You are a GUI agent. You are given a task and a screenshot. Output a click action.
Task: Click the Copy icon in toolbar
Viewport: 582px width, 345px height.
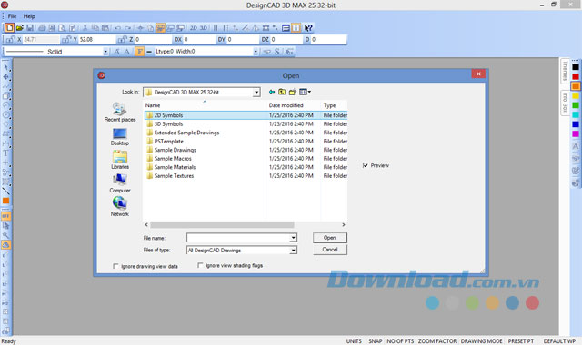(x=95, y=28)
